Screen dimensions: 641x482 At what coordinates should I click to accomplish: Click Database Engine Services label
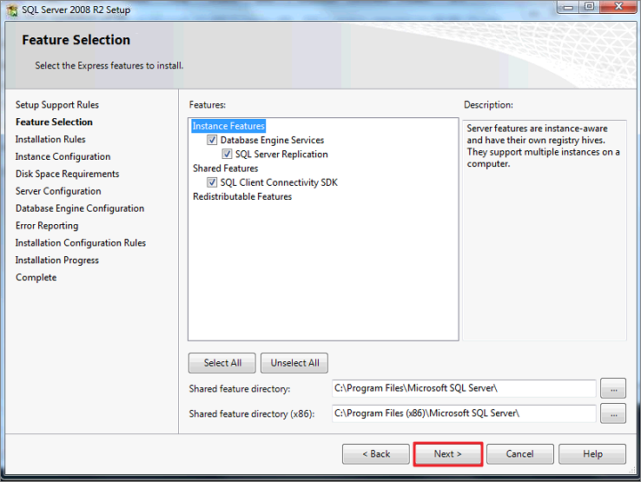click(272, 140)
